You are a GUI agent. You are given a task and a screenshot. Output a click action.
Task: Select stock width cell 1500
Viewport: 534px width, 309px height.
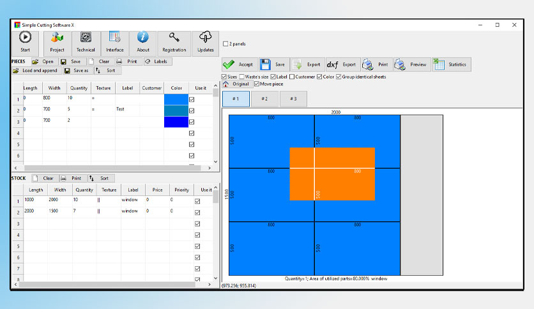pos(60,212)
